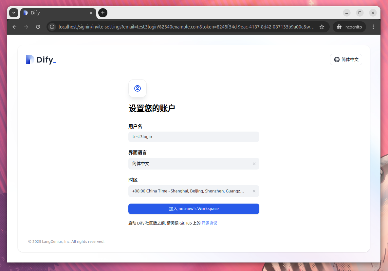Reload the page with the refresh icon
Screen dimensions: 388x271
point(38,27)
